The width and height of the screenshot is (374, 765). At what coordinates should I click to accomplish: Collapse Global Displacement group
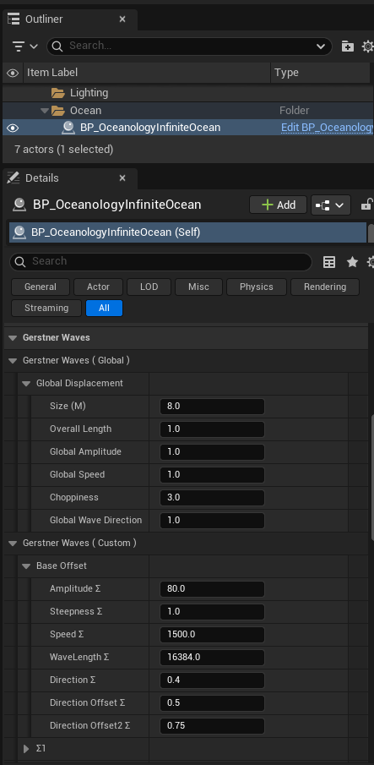coord(26,384)
